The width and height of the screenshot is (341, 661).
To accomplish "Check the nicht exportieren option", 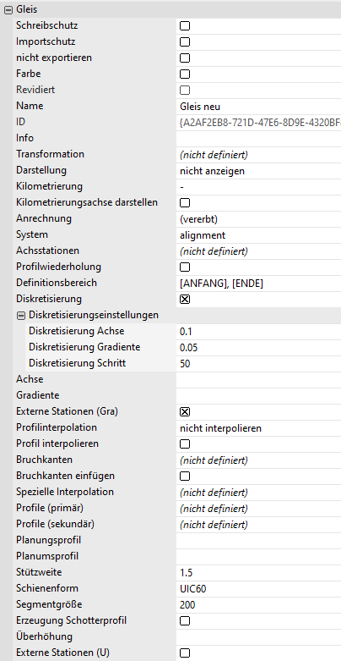I will pyautogui.click(x=185, y=58).
